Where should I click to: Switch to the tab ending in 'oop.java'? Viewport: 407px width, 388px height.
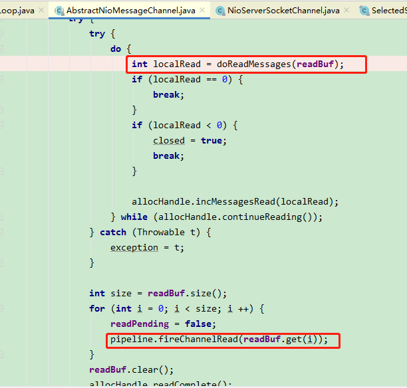tap(17, 11)
